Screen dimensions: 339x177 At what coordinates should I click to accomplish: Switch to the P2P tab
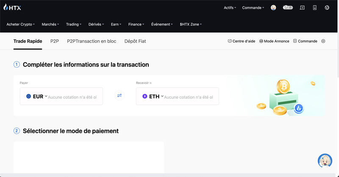55,41
